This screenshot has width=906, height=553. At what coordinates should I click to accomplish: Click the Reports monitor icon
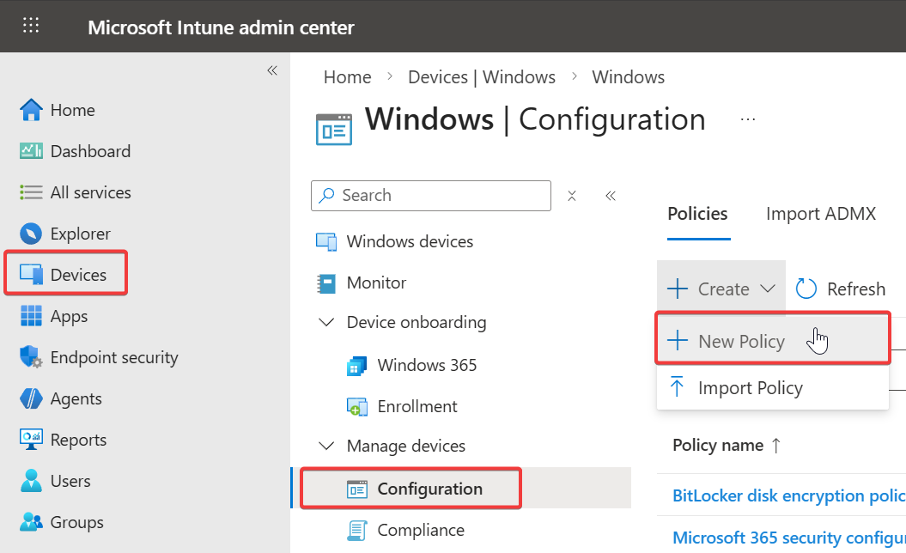tap(31, 440)
